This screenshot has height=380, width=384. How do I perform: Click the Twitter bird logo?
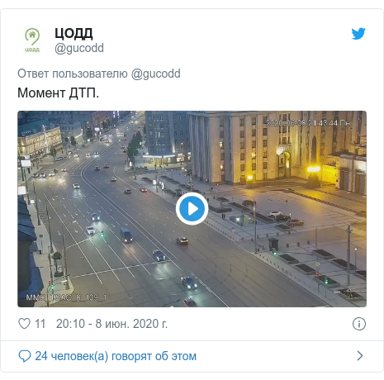(x=358, y=34)
